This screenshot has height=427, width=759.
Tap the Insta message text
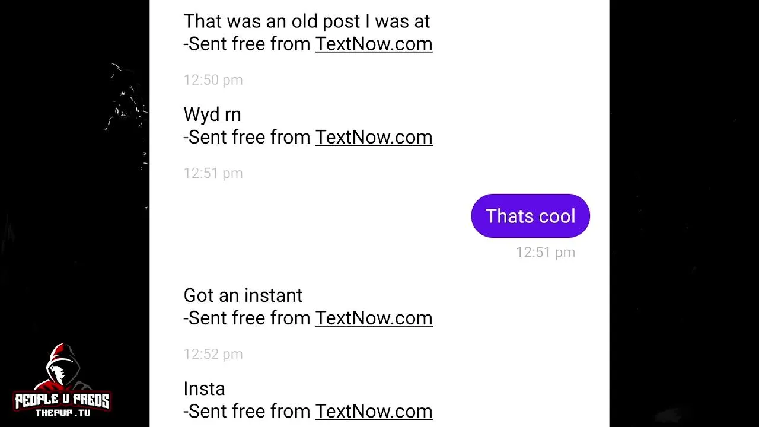point(204,389)
